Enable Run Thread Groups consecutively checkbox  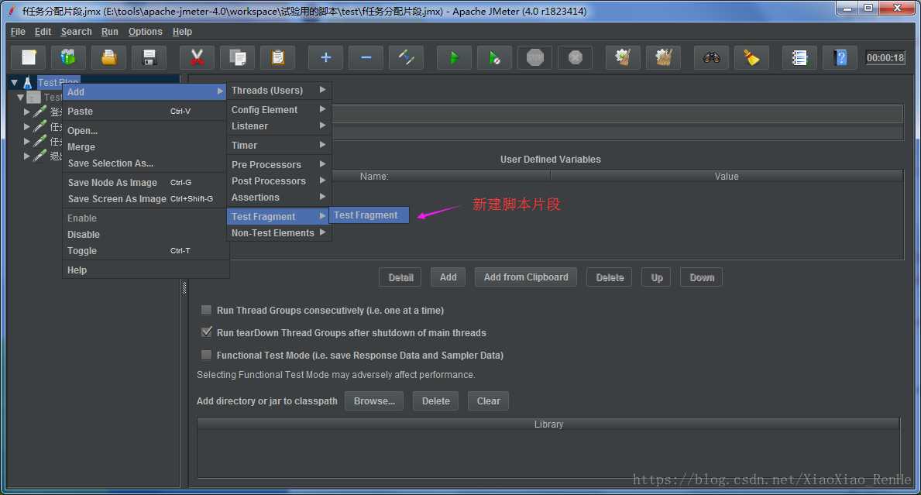pos(206,310)
